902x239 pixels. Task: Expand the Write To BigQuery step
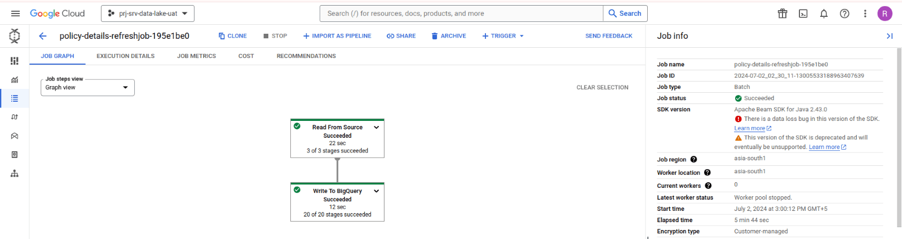[376, 191]
